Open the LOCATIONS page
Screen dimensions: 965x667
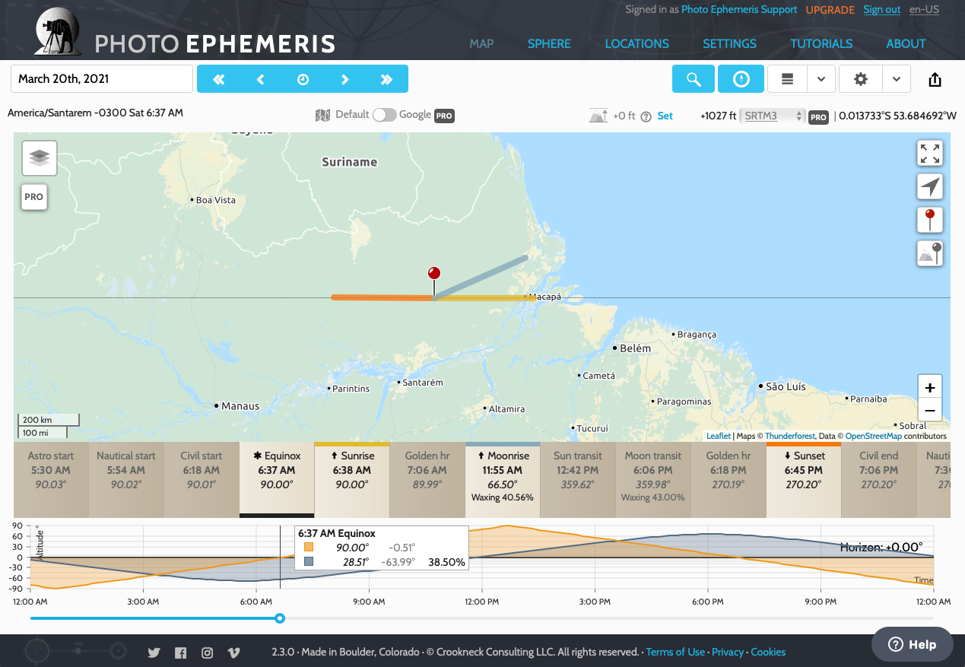coord(636,43)
